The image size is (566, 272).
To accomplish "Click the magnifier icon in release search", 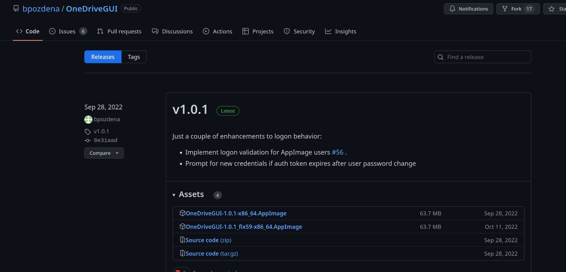I will 441,57.
